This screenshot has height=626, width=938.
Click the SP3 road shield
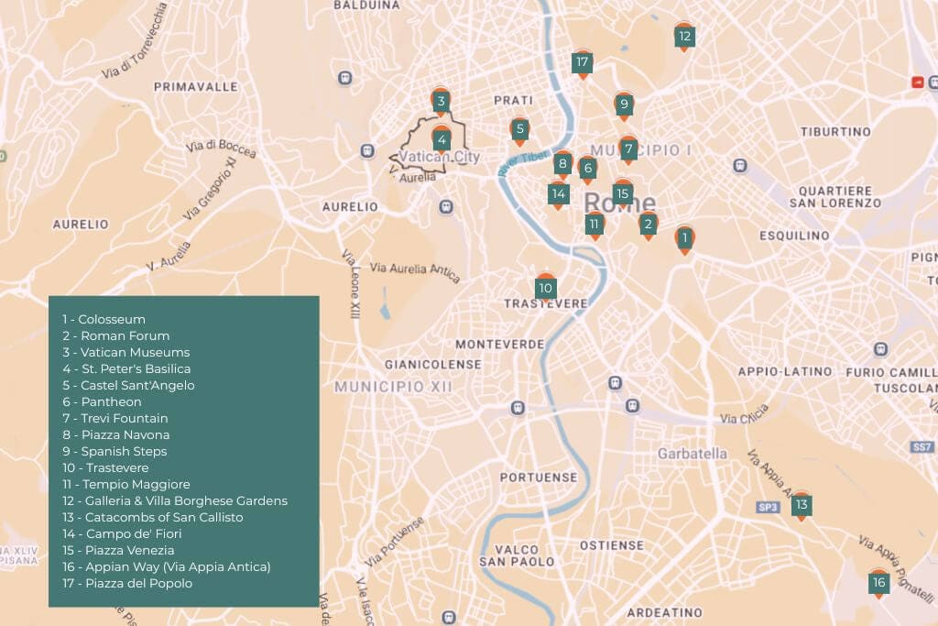768,508
